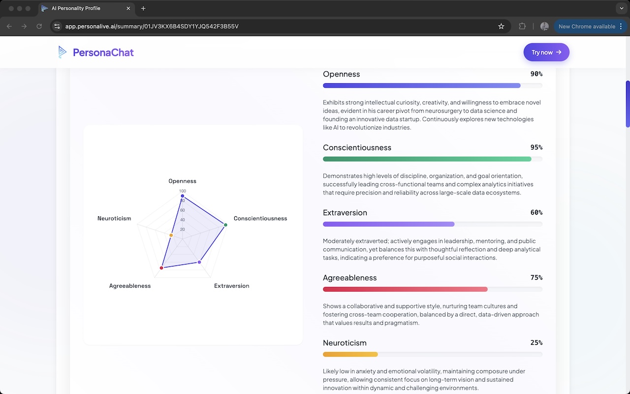Click the 90% Openness score
The width and height of the screenshot is (630, 394).
pyautogui.click(x=536, y=74)
